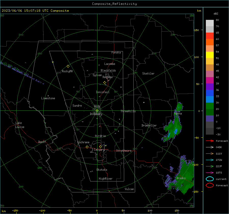Image resolution: width=229 pixels, height=214 pixels.
Task: Click the Sundre label
Action: [77, 105]
